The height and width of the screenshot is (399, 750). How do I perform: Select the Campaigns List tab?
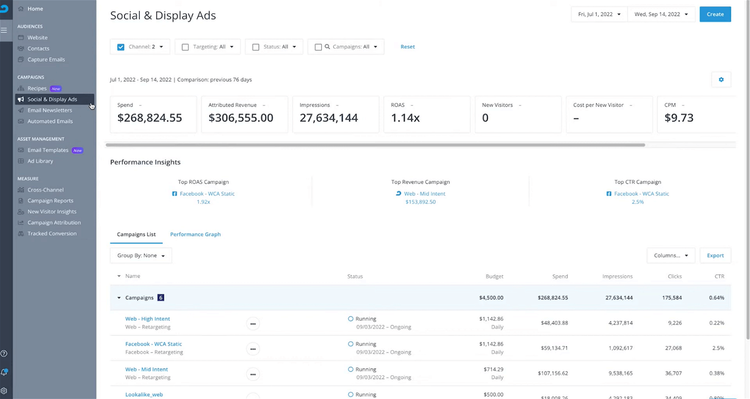point(136,234)
